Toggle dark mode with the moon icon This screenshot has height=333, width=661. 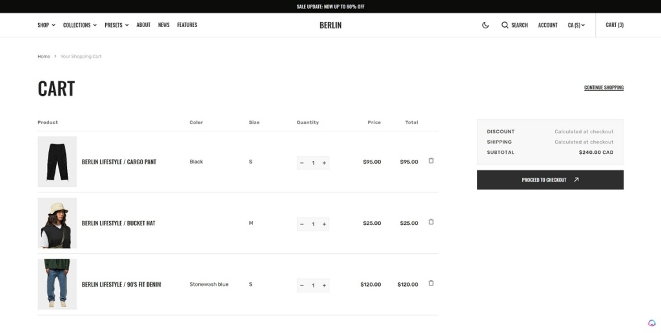[x=485, y=25]
